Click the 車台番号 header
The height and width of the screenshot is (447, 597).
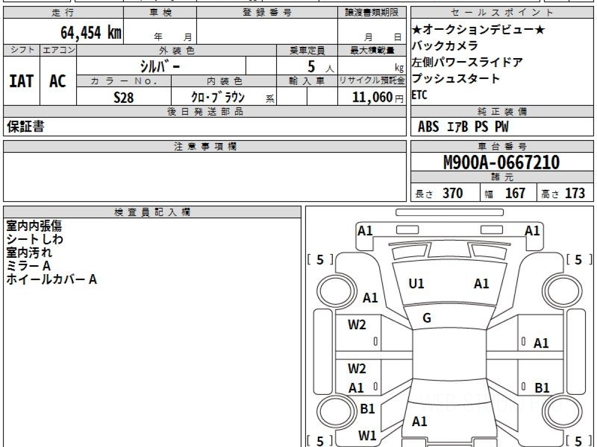pos(502,147)
